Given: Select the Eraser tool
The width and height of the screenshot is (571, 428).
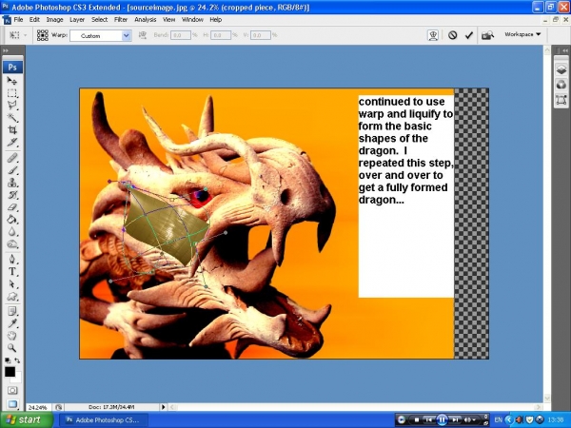Looking at the screenshot, I should click(x=12, y=207).
